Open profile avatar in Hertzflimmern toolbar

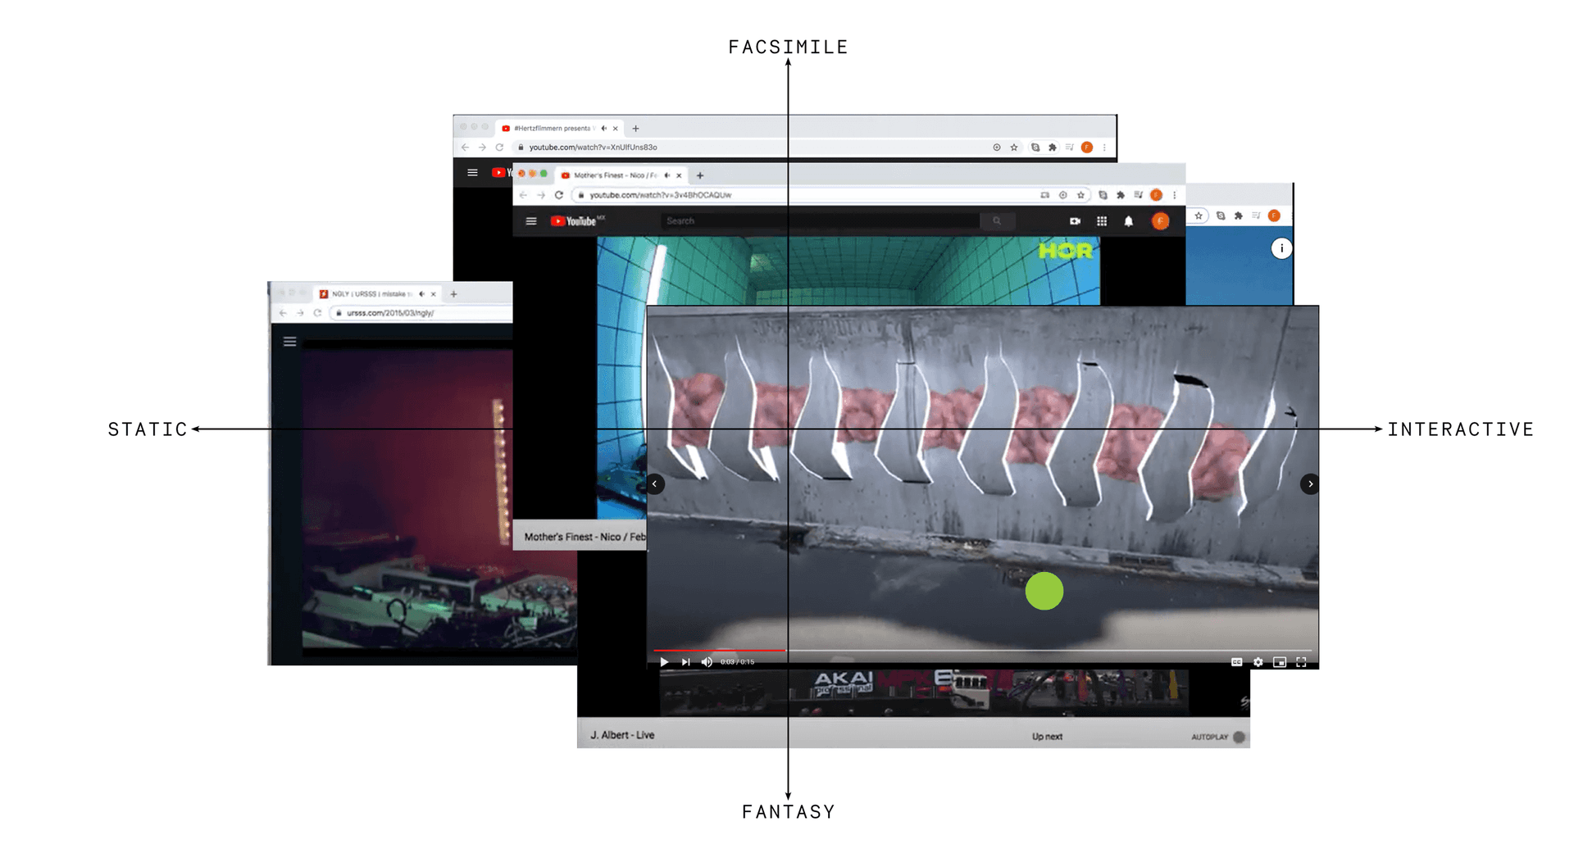tap(1087, 148)
